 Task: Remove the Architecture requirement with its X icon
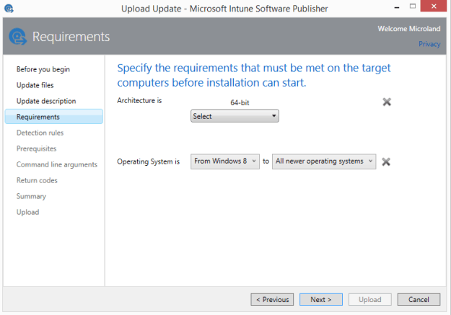[387, 102]
